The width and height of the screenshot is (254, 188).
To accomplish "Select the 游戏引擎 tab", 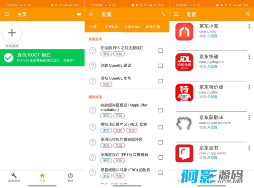I will point(153,27).
